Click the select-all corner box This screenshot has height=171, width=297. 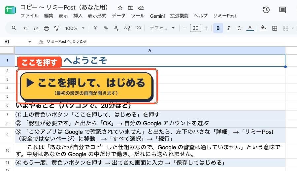[7, 50]
